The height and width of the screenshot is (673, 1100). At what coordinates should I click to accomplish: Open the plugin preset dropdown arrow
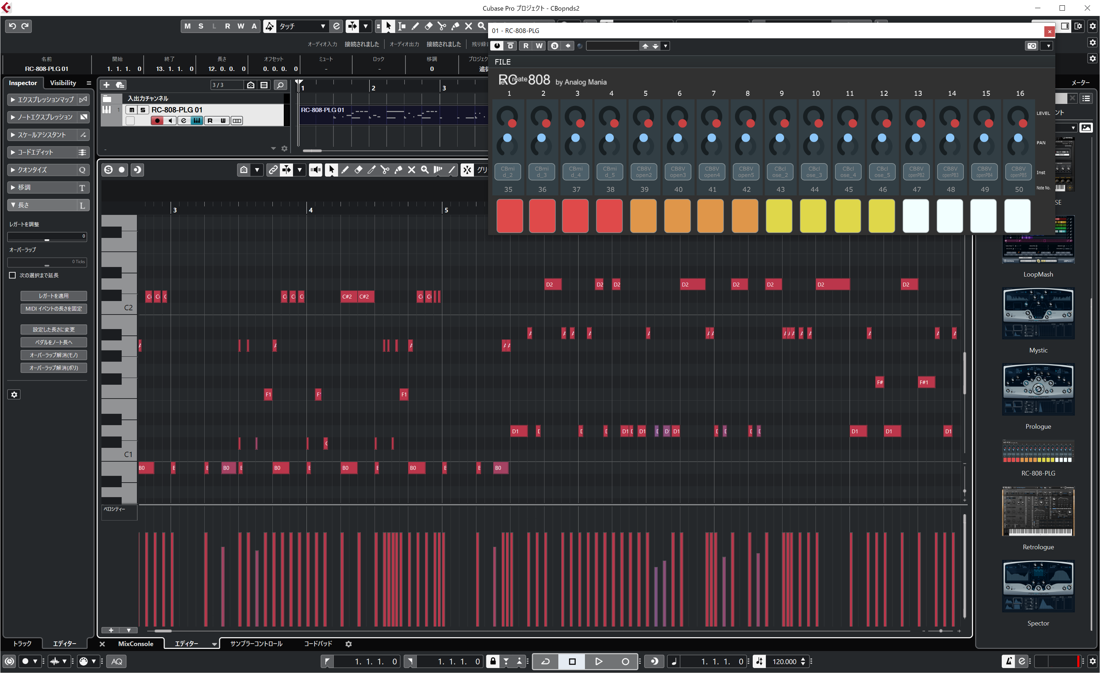click(665, 46)
